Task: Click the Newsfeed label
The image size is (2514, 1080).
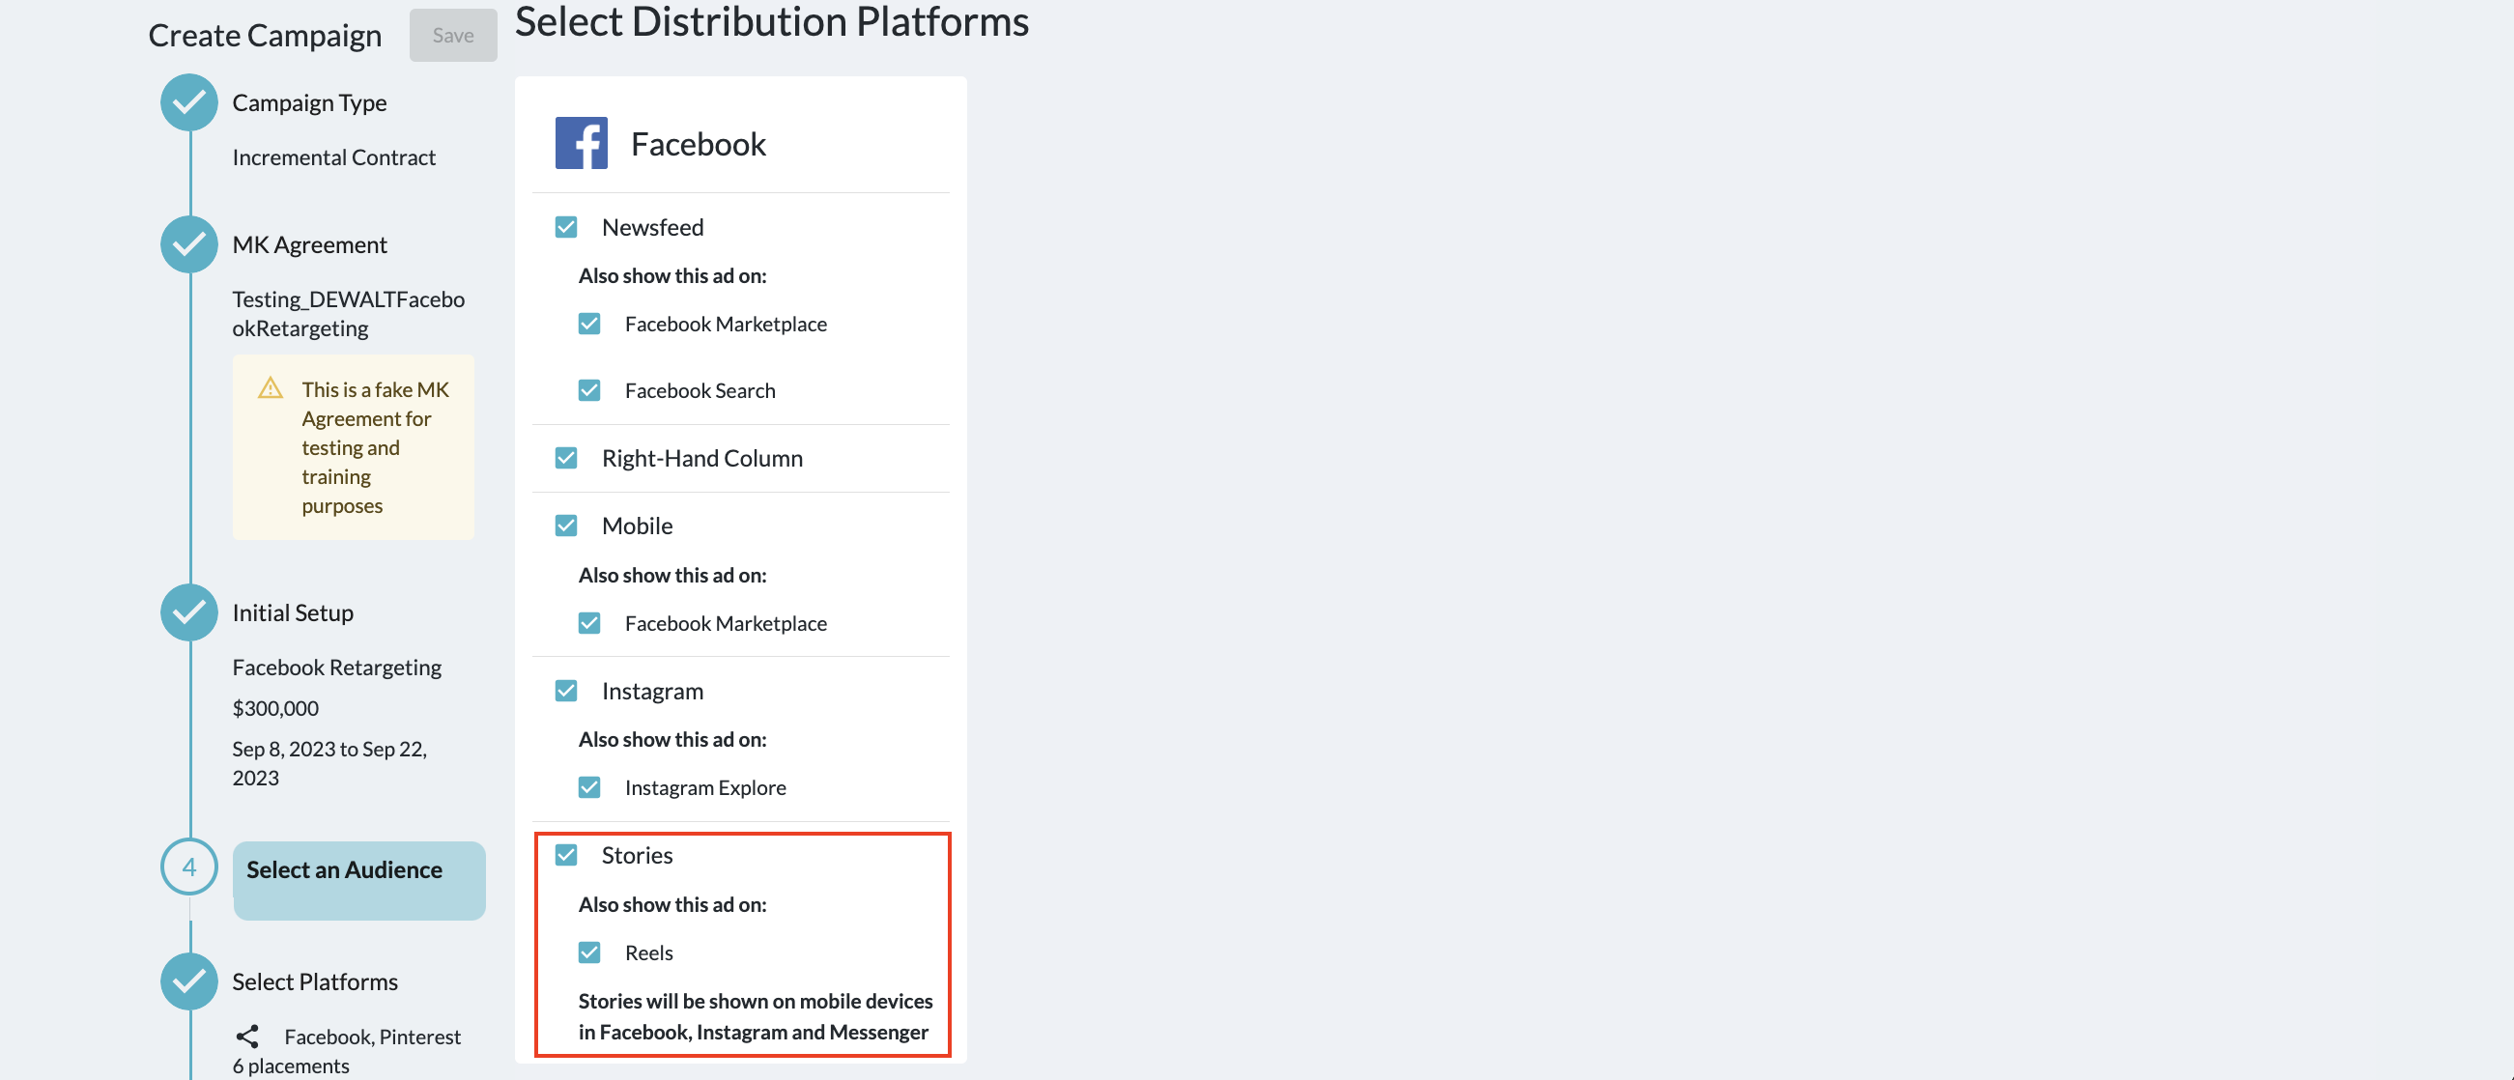Action: click(653, 227)
